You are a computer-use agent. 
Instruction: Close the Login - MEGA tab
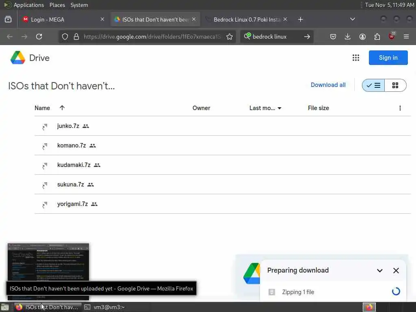coord(102,19)
